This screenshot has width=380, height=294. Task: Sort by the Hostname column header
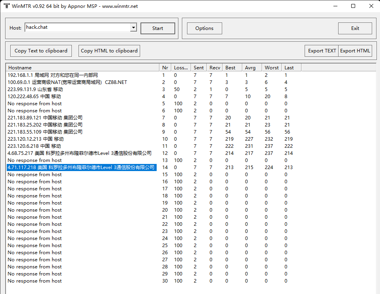[x=82, y=68]
